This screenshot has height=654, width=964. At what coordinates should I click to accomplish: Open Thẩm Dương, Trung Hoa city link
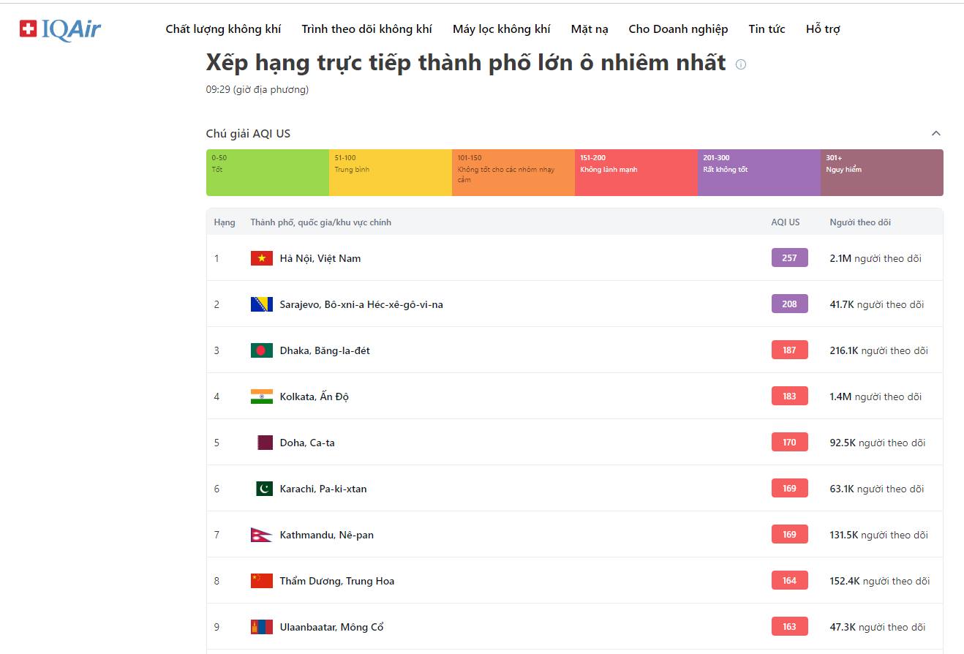[337, 581]
